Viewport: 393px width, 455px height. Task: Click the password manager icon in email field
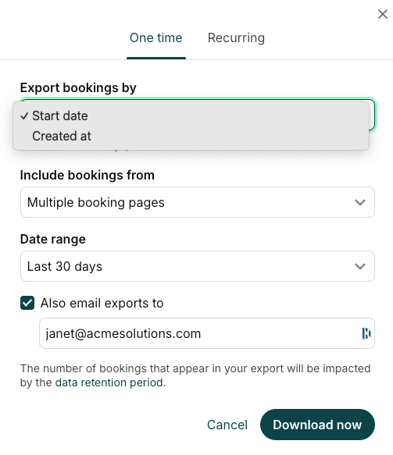coord(366,333)
